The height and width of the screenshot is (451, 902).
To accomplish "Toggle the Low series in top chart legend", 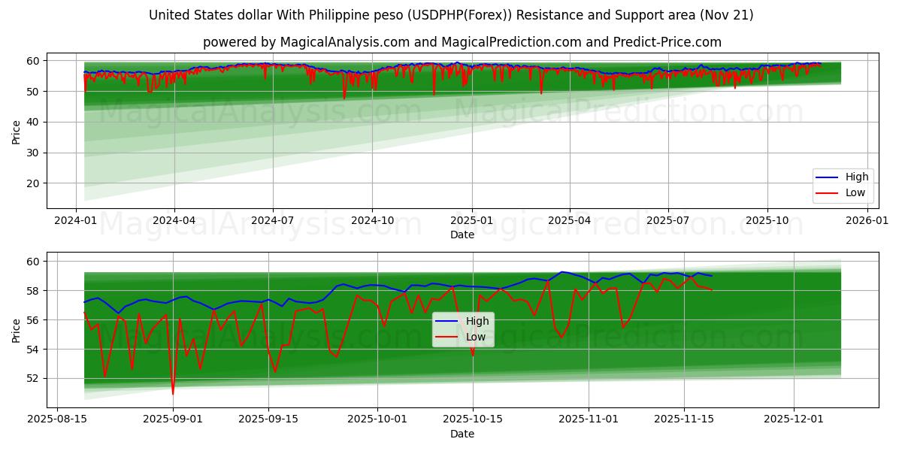I will tap(857, 192).
